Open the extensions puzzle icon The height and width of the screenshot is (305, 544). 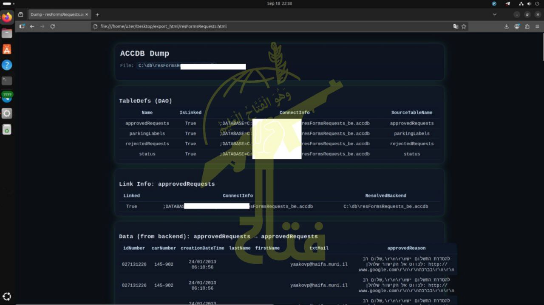pos(527,26)
